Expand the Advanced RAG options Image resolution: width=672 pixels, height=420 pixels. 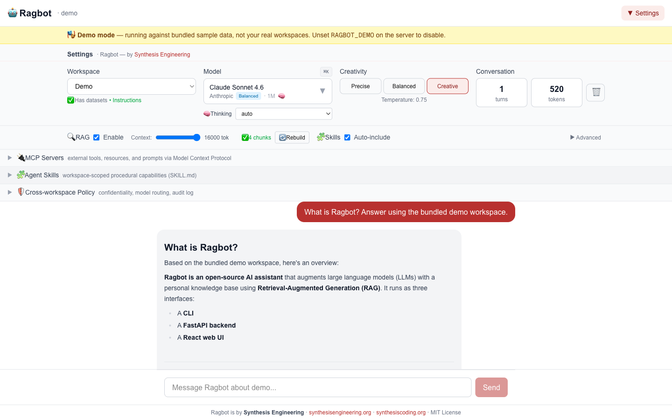pos(586,138)
